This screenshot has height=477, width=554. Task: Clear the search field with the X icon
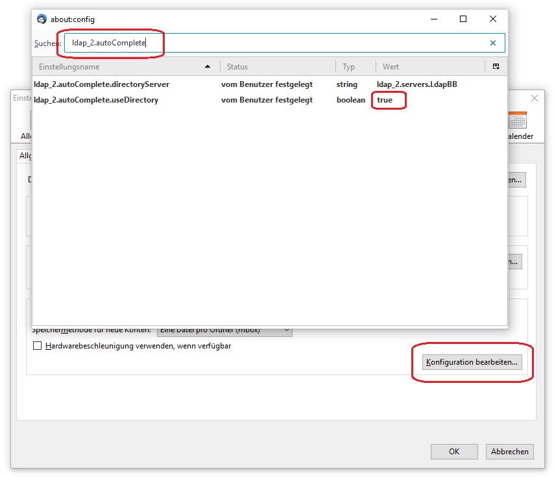click(x=493, y=43)
